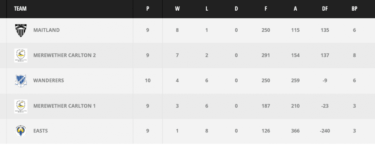Click the Maitland team crest icon
Screen dimensions: 375x145
[x=21, y=30]
